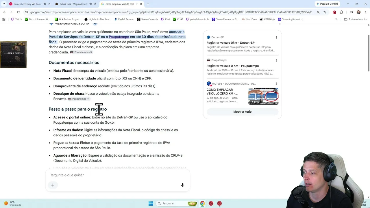Viewport: 370px width, 208px height.
Task: Open the Chrome extensions puzzle icon
Action: (341, 12)
